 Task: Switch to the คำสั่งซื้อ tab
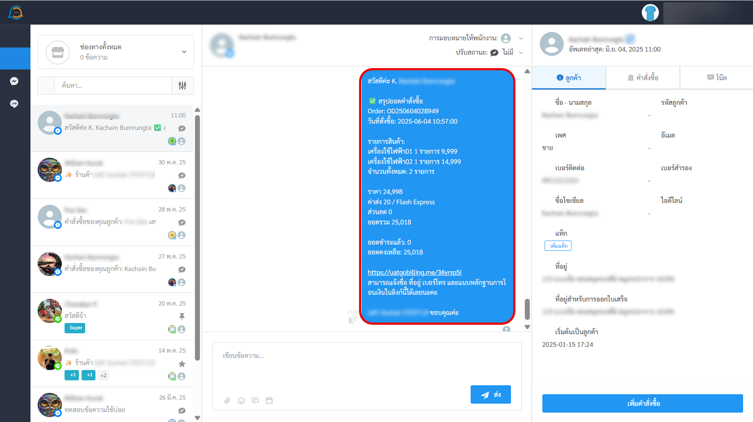[x=643, y=78]
